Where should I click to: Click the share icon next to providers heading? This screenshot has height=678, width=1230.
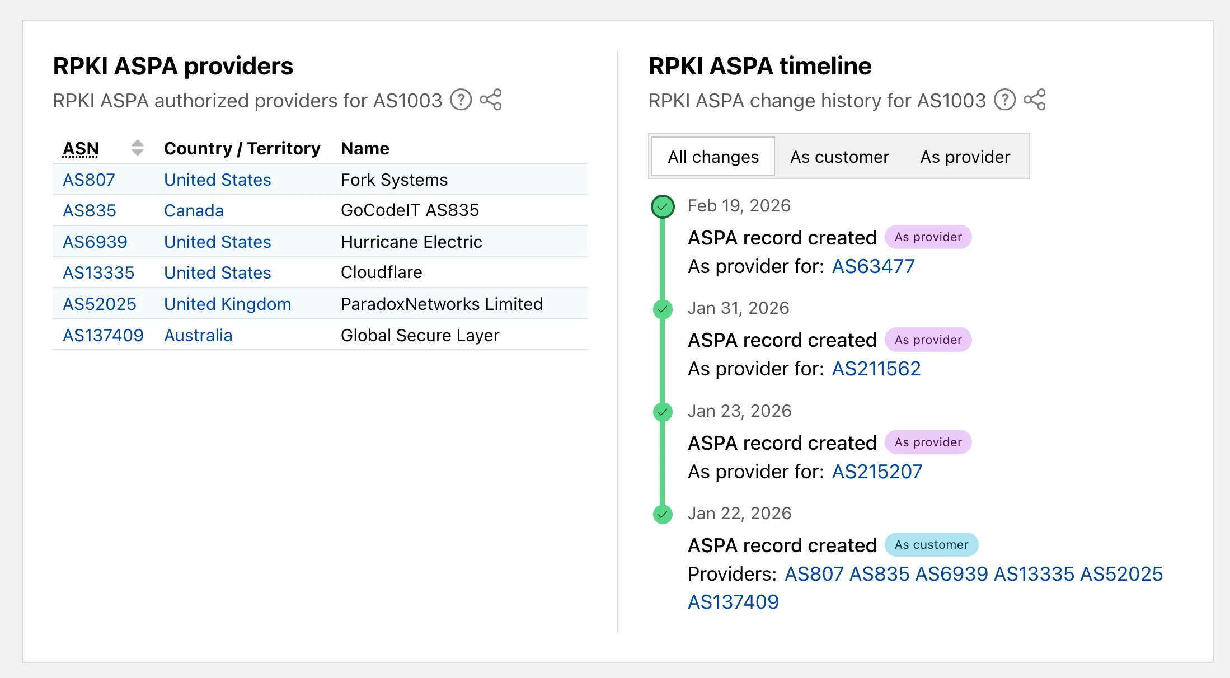490,101
